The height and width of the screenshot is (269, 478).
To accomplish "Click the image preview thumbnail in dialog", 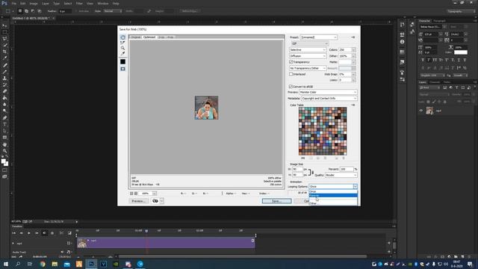I will tap(206, 108).
